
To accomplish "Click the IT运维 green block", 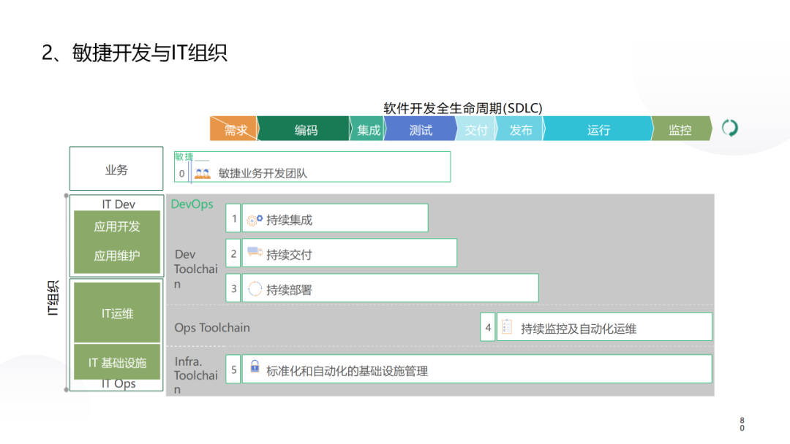I will point(117,313).
